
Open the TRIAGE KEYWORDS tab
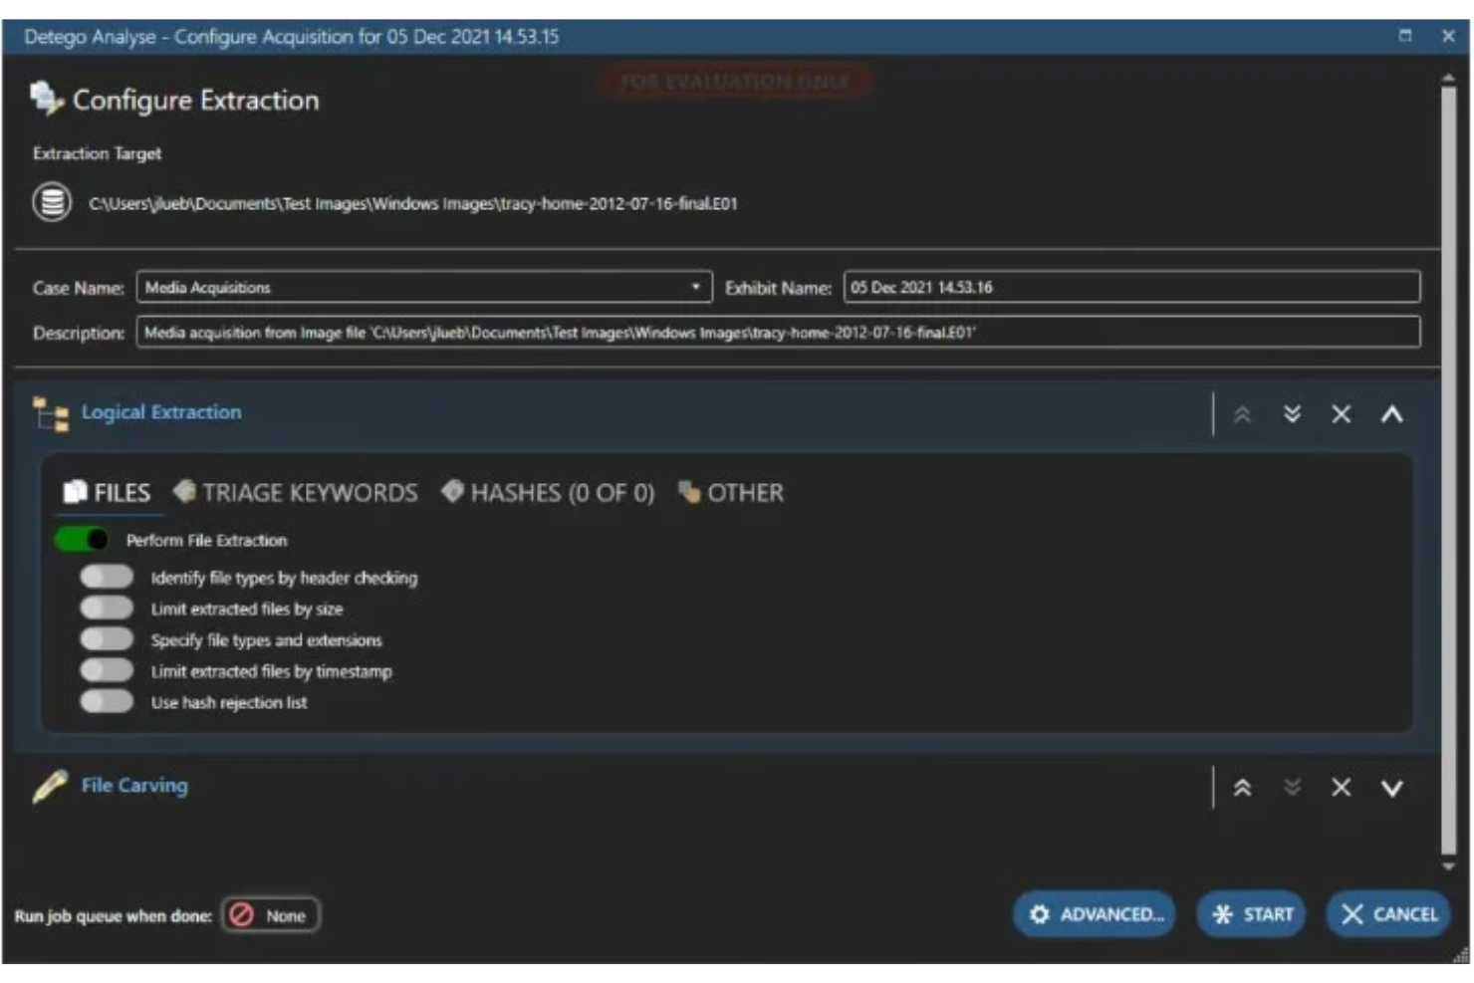(295, 493)
